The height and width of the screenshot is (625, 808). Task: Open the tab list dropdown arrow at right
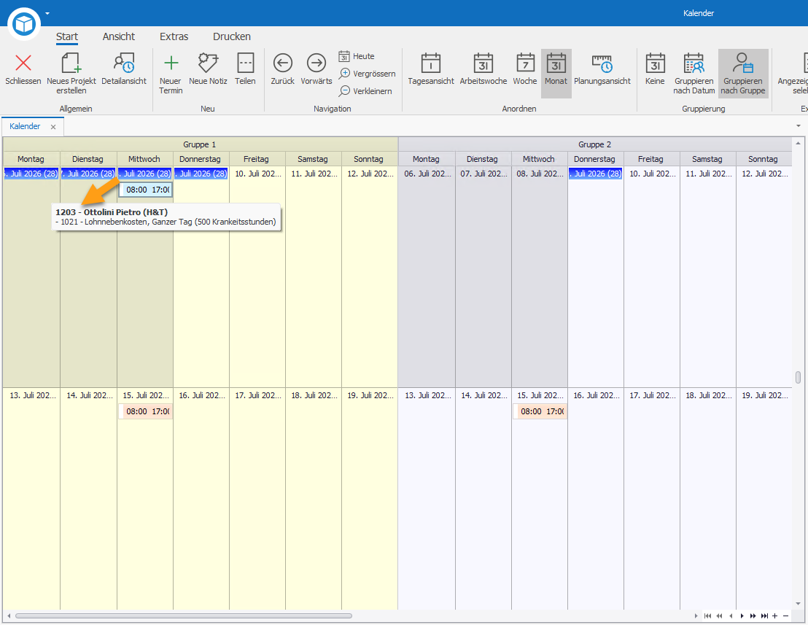coord(799,126)
